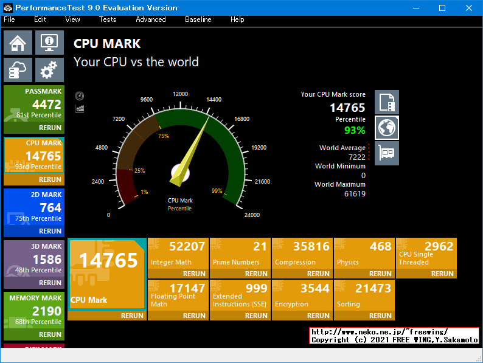Click the hardware card component icon
Viewport: 483px width, 363px height.
pos(387,153)
